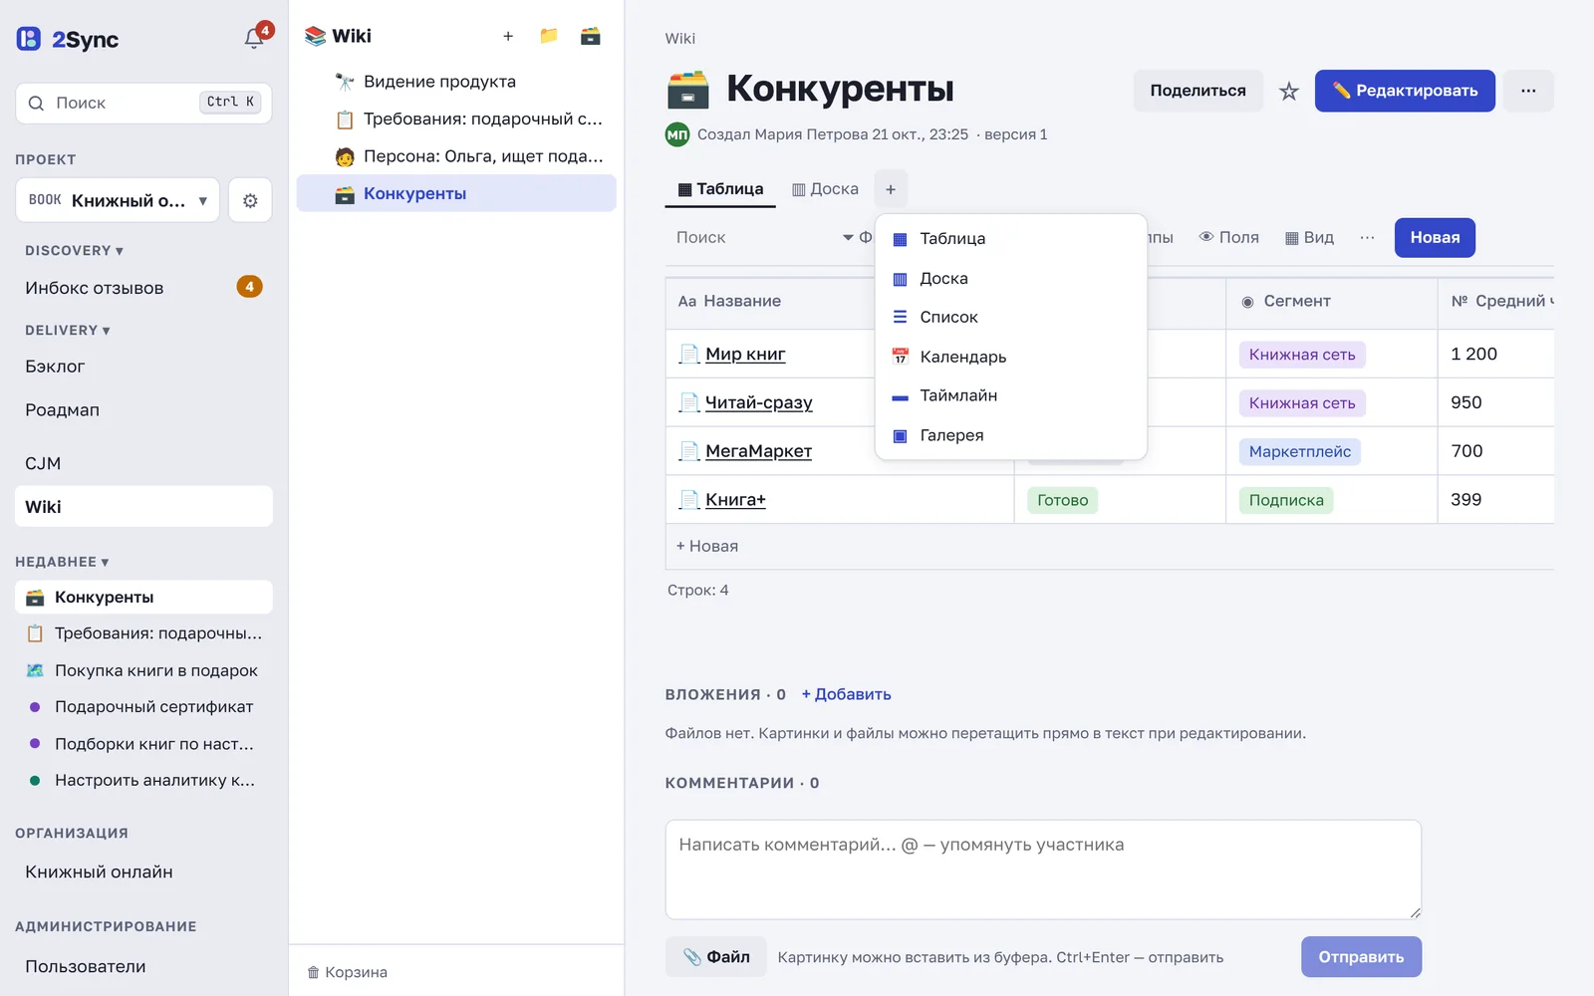Open Бэклог in sidebar

tap(143, 367)
